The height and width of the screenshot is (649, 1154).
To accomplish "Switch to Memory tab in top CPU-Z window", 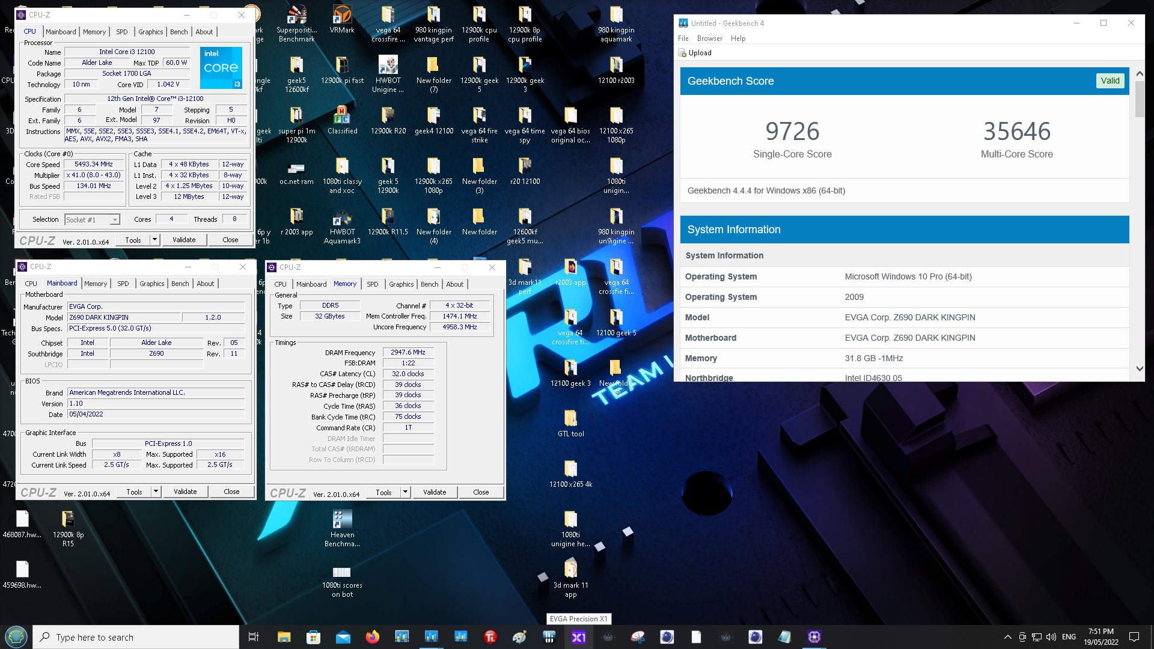I will click(x=94, y=32).
